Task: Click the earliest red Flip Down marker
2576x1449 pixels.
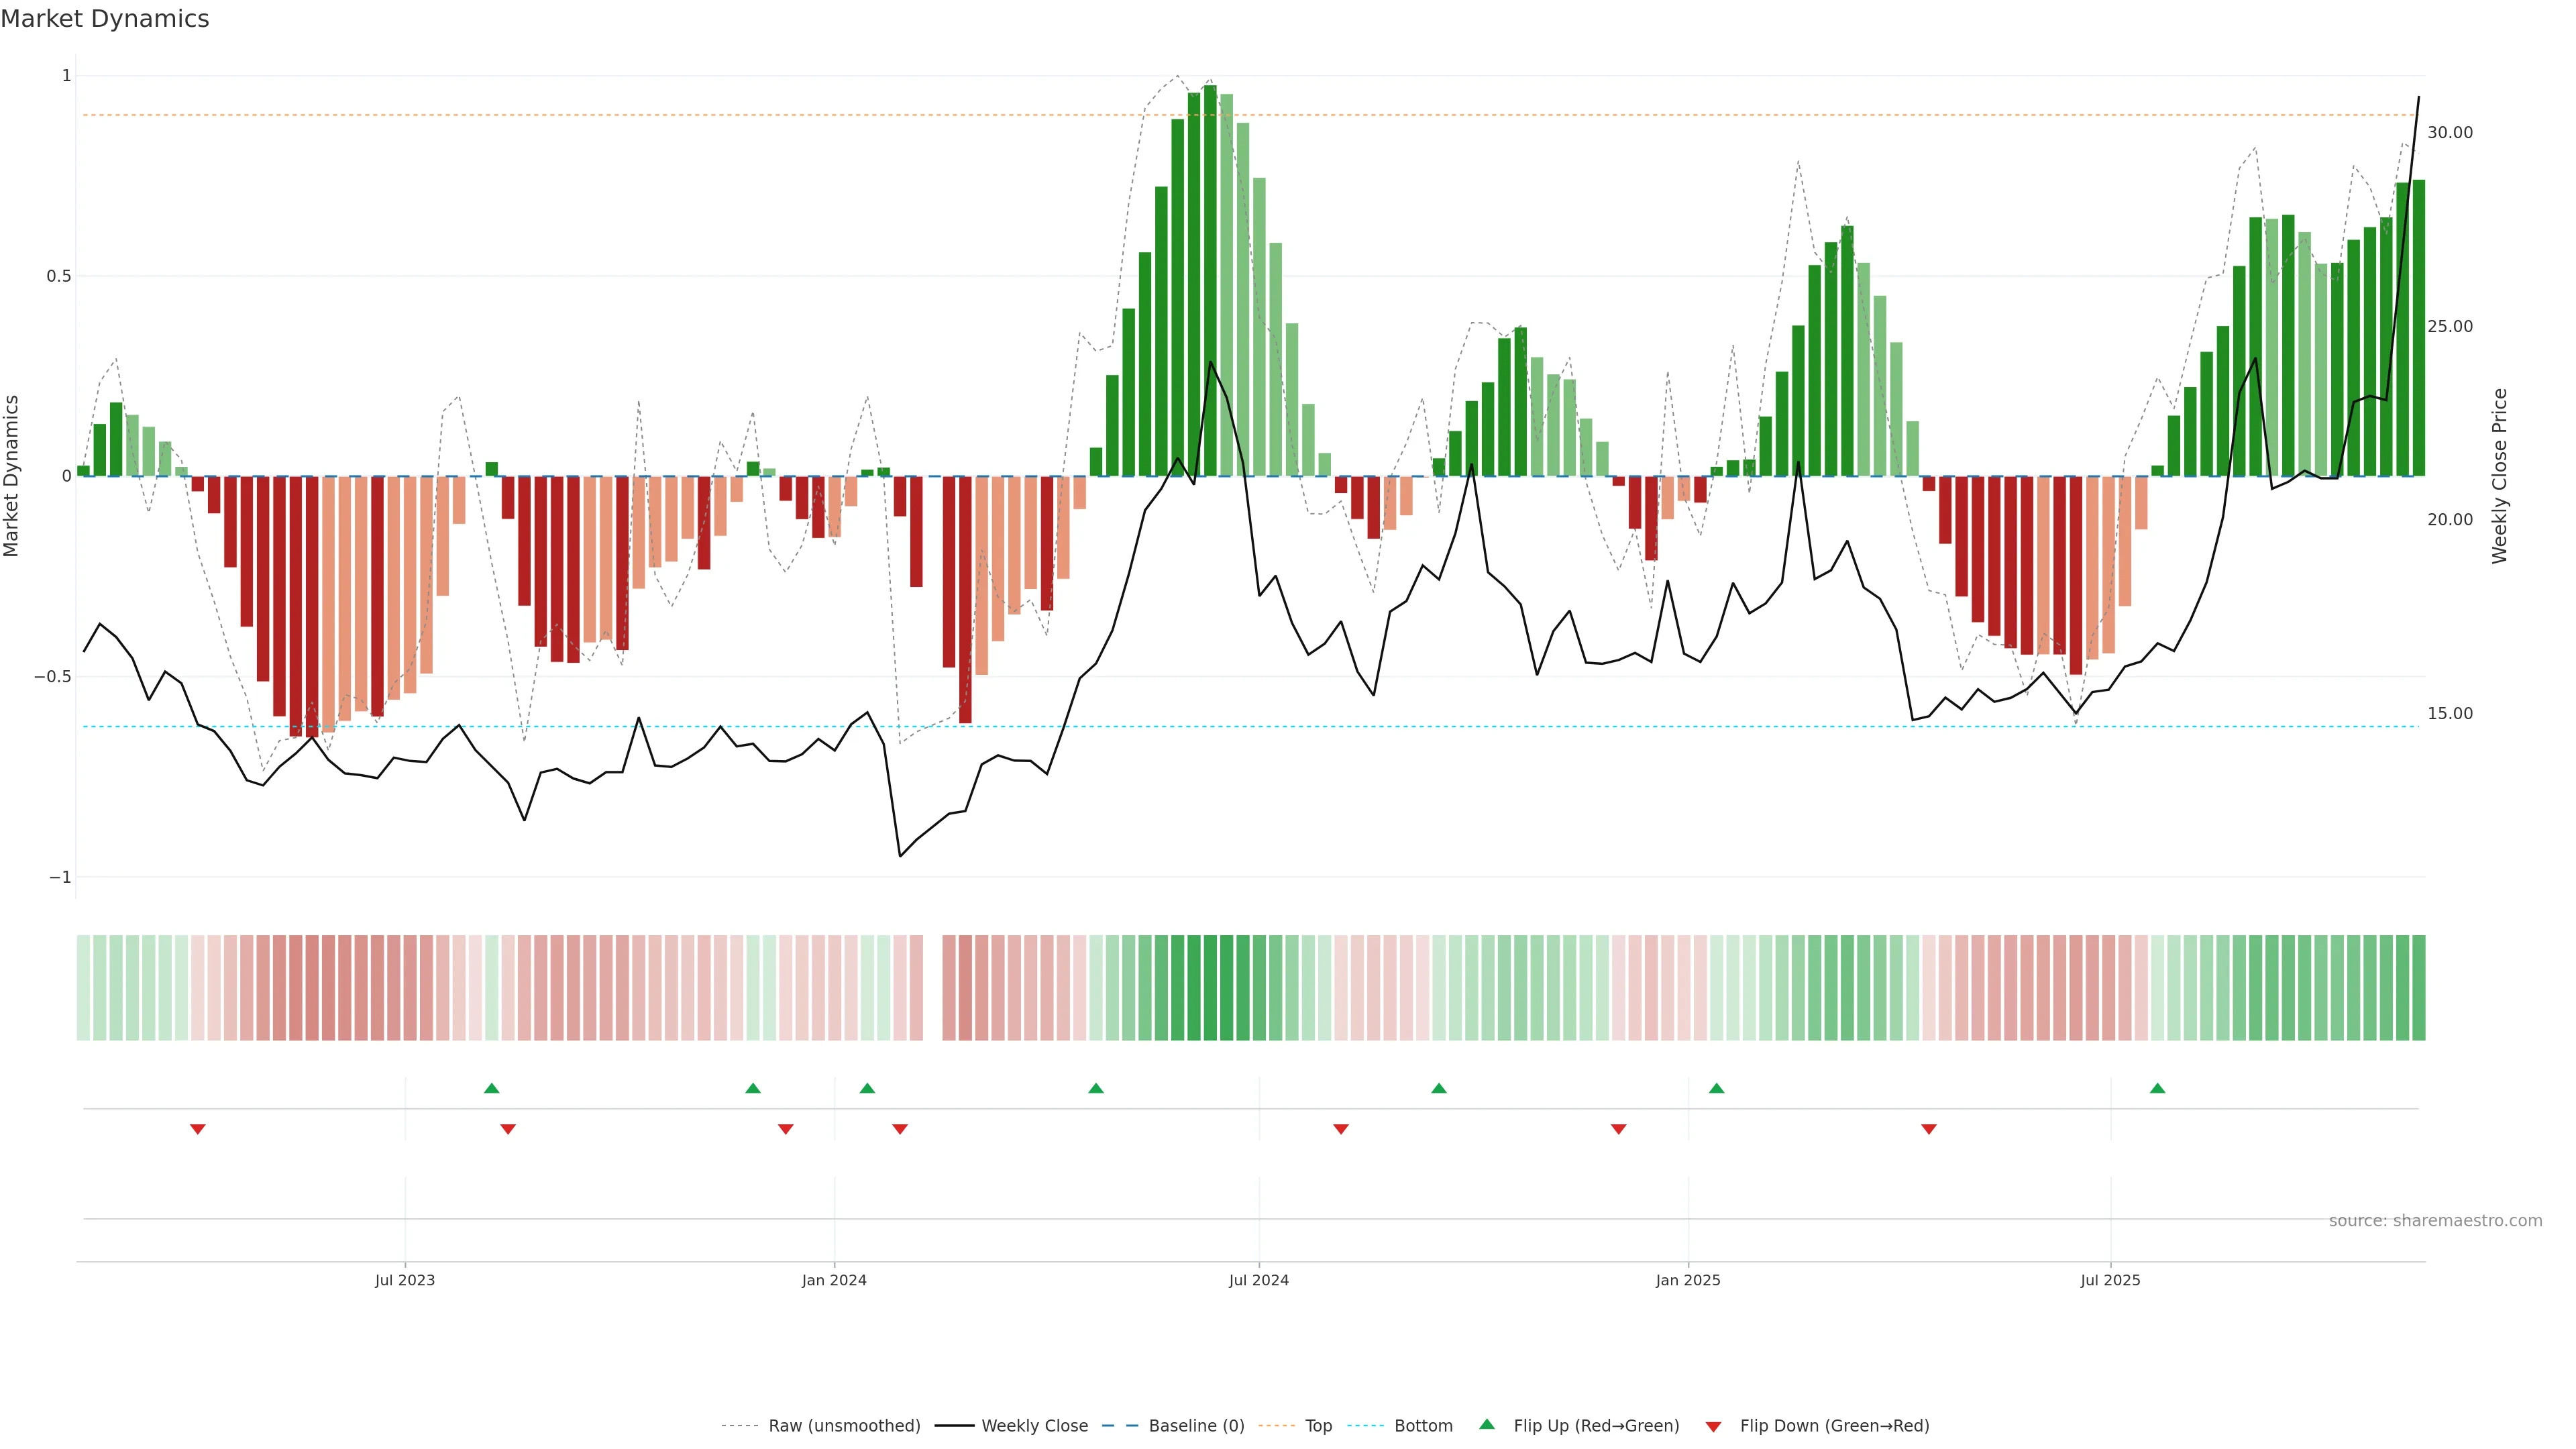Action: [x=198, y=1129]
